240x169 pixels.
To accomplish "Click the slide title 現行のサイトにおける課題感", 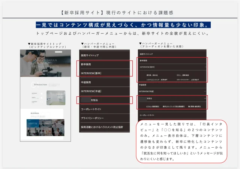I will [140, 12].
